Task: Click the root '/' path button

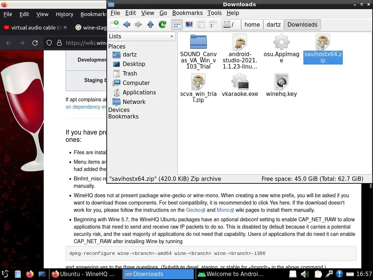Action: pyautogui.click(x=231, y=24)
